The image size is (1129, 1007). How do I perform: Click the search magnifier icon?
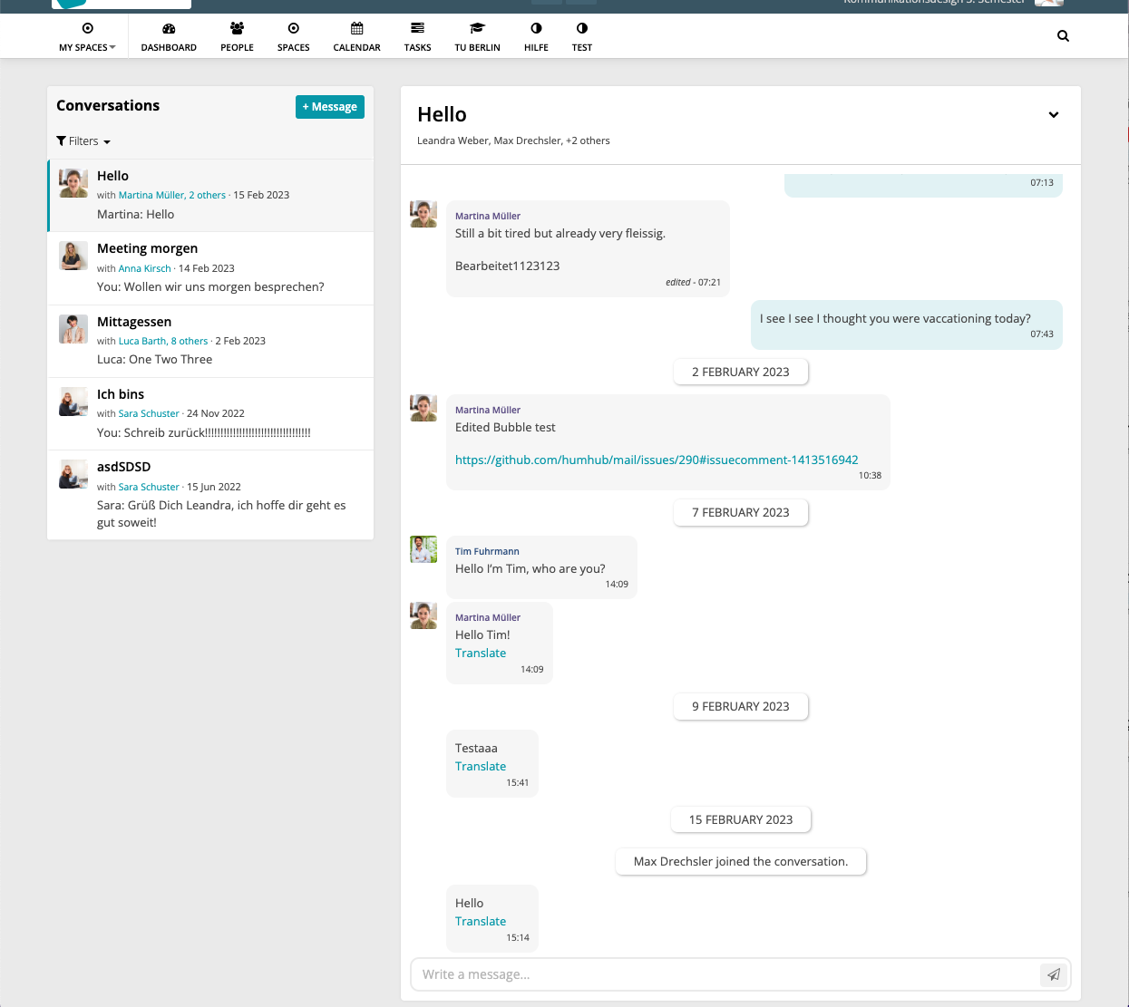[x=1063, y=36]
